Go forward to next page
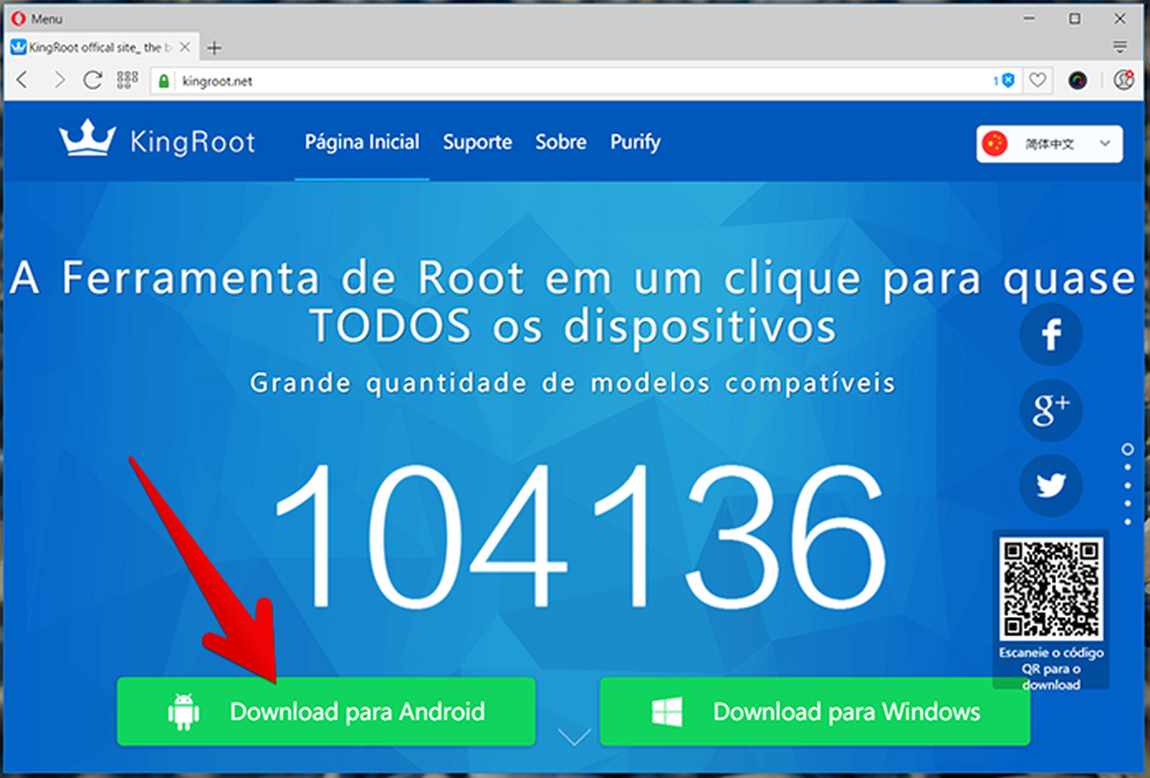 58,80
